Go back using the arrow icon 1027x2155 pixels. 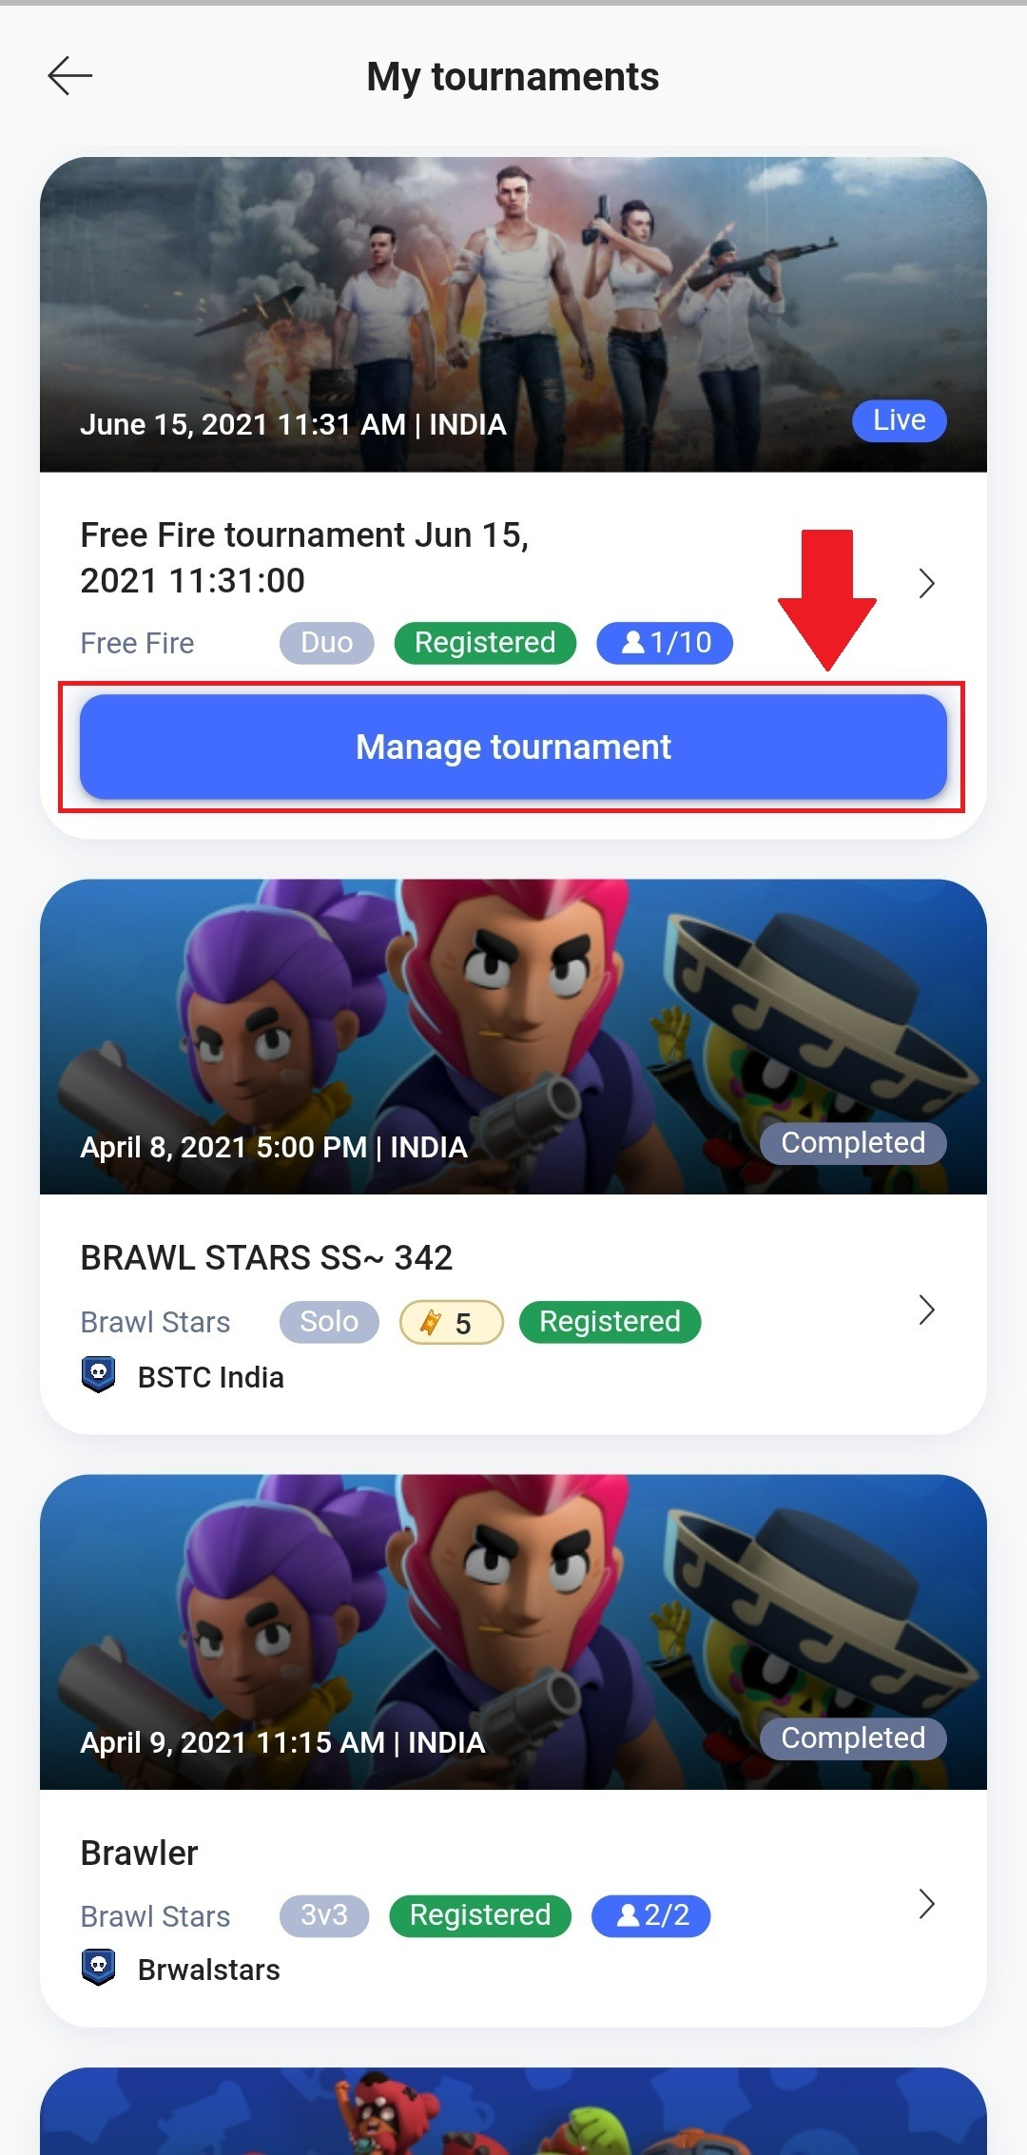click(x=70, y=76)
